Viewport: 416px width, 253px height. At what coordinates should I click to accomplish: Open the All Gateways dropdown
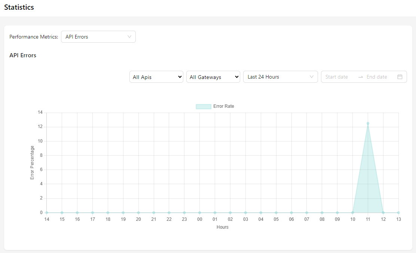click(x=213, y=77)
